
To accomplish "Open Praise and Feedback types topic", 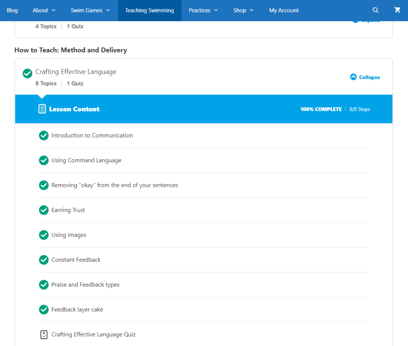I will (85, 285).
